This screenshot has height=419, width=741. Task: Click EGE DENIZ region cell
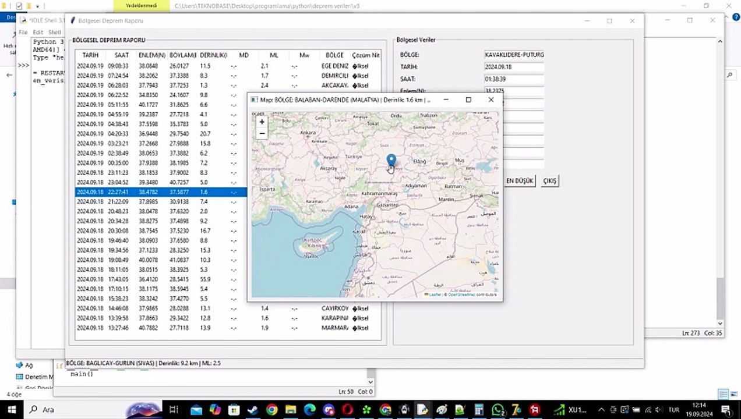click(x=334, y=66)
